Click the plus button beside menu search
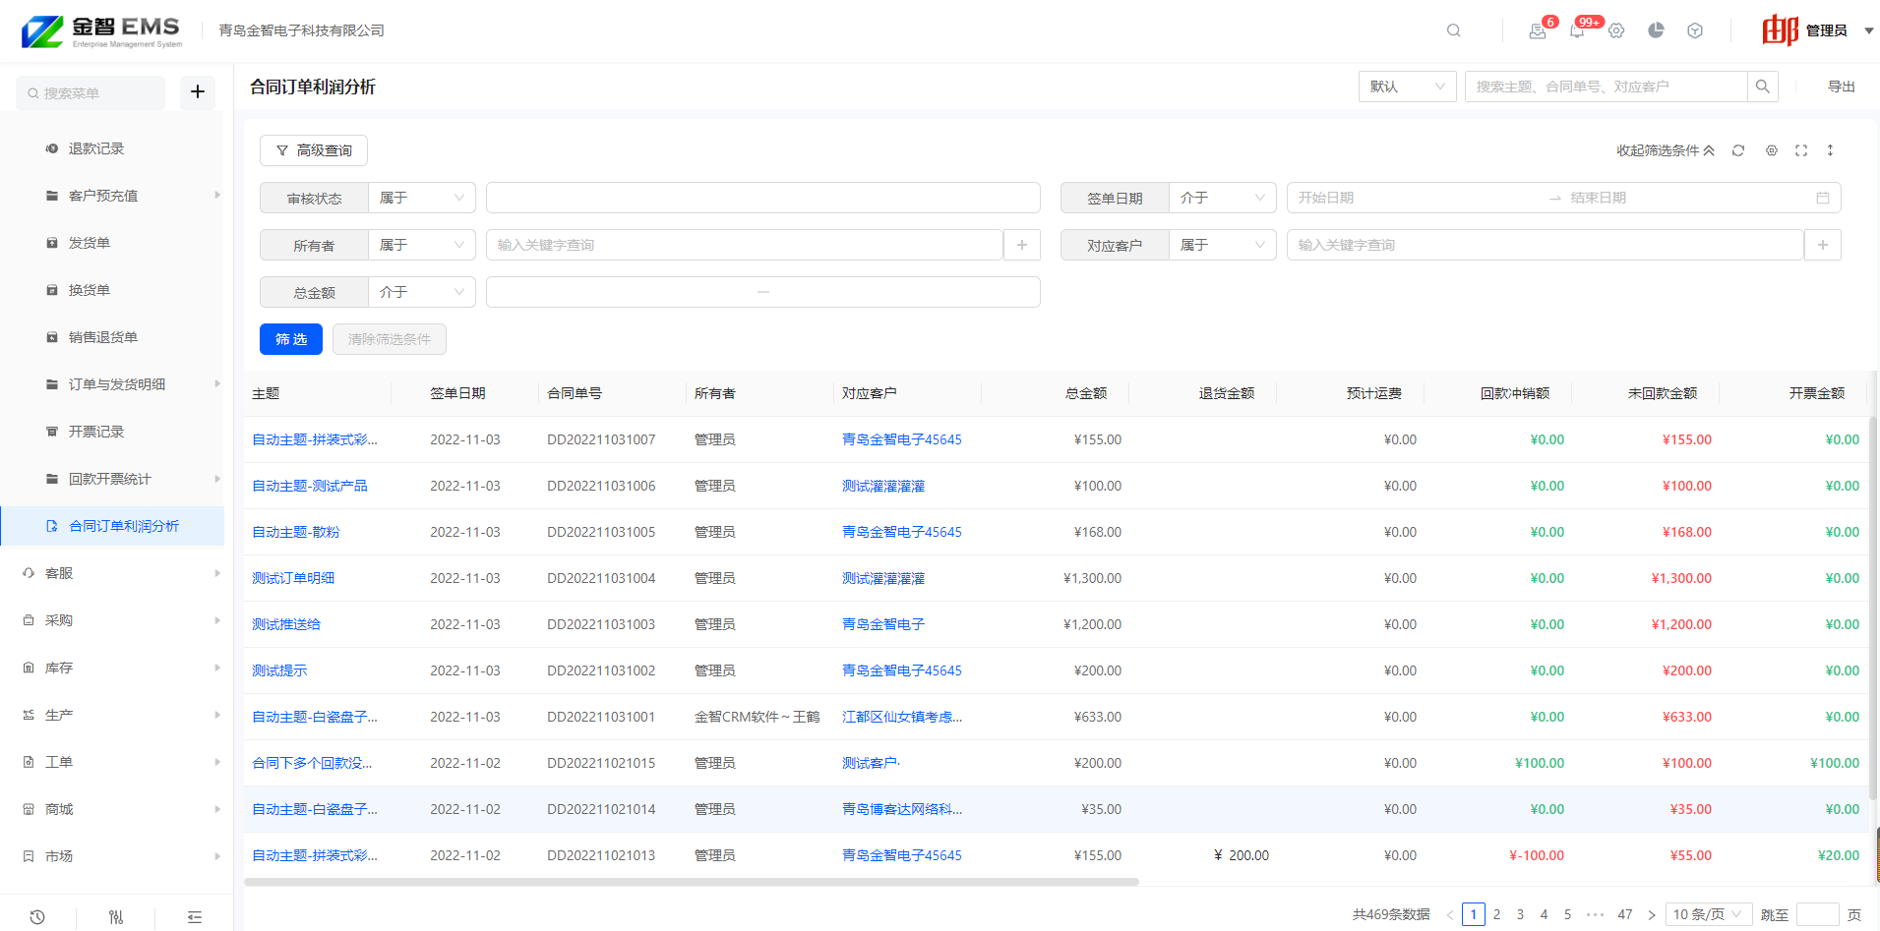 point(198,91)
